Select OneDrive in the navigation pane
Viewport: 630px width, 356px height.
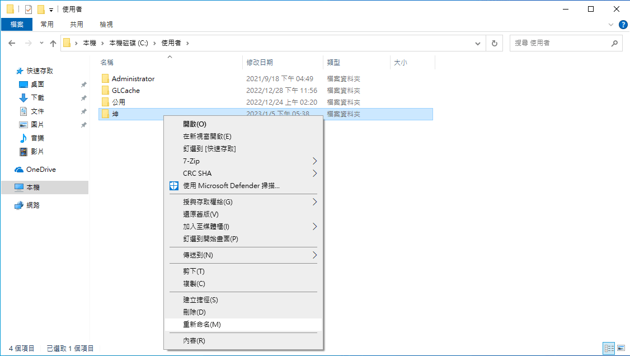point(41,170)
